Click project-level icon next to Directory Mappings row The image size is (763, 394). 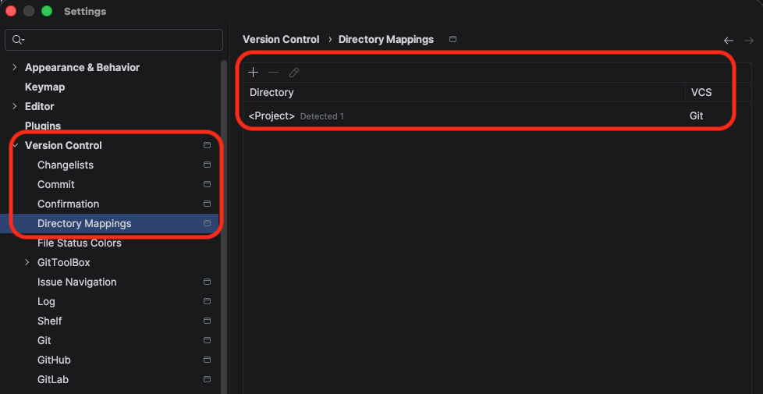pos(207,223)
